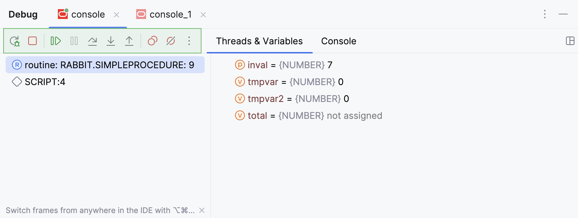Select the SCRIPT:4 stack frame
Screen dimensions: 578x218
(x=45, y=82)
